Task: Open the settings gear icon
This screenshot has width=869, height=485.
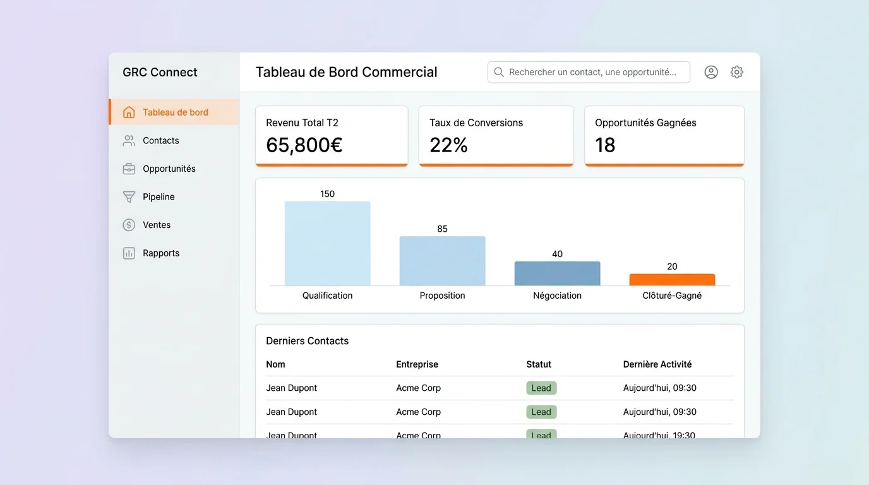Action: [x=736, y=71]
